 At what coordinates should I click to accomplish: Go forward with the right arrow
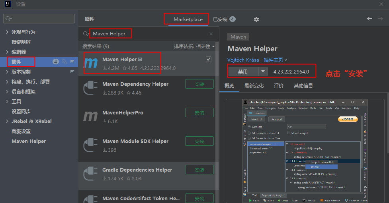(x=380, y=19)
